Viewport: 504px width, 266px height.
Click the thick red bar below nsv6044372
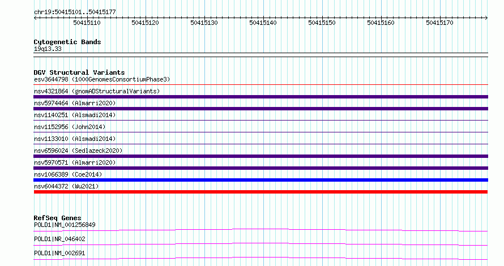(x=260, y=192)
